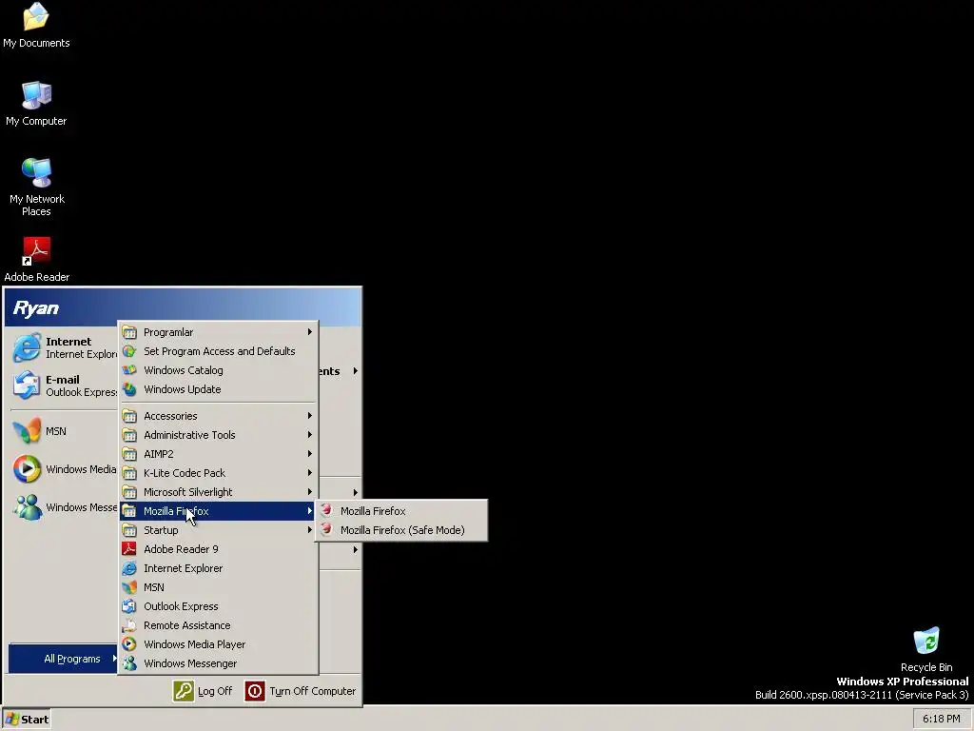This screenshot has height=731, width=974.
Task: Click the Set Program Access and Defaults icon
Action: tap(129, 351)
